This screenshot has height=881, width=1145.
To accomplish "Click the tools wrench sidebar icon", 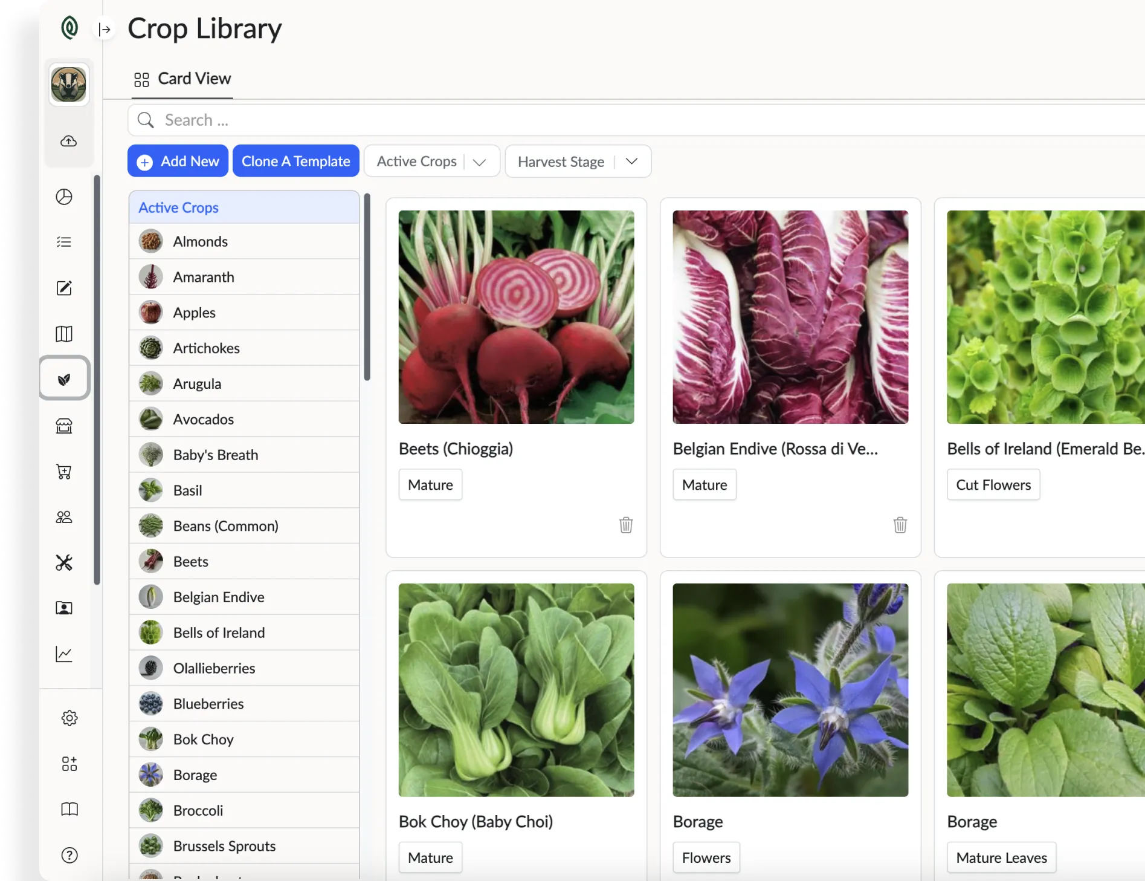I will point(64,562).
